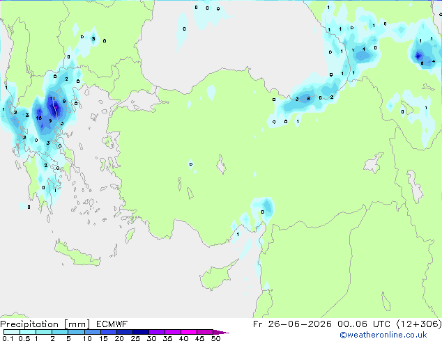Click the "00..06 UTC" time text
This screenshot has height=341, width=442.
coord(364,324)
